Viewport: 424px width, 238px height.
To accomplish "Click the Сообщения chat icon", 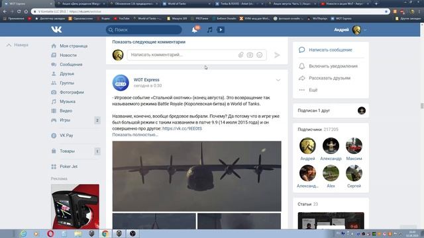I will coord(54,64).
